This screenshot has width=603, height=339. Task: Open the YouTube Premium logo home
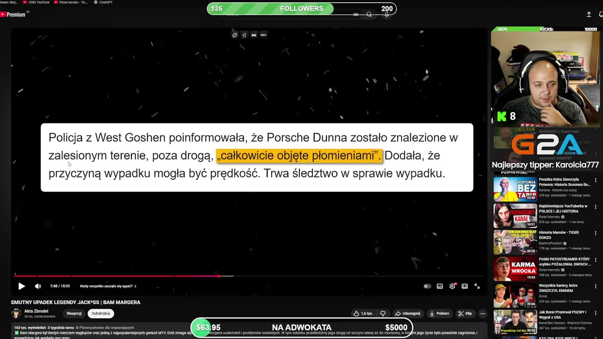coord(13,15)
